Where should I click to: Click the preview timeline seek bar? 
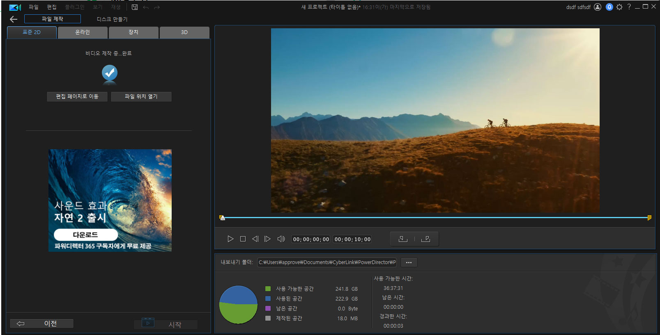click(435, 218)
